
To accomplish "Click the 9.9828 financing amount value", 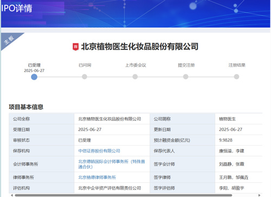I will 225,140.
